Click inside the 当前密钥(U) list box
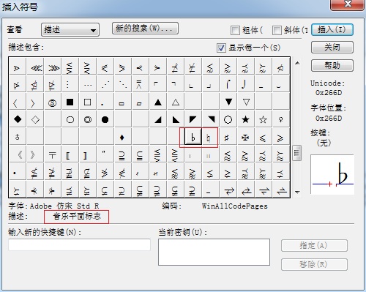The width and height of the screenshot is (366, 292). pyautogui.click(x=214, y=252)
